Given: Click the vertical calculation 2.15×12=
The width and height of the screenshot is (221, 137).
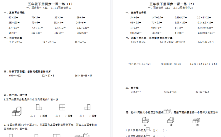Looking at the screenshot, I should (x=16, y=42).
